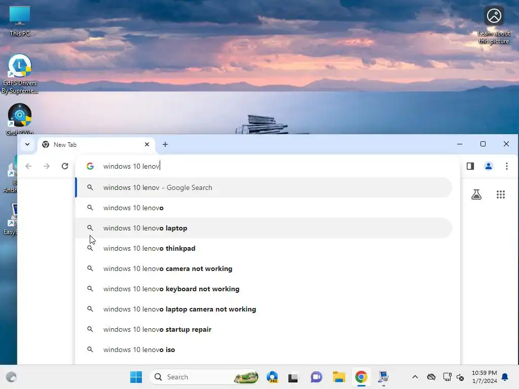This screenshot has width=519, height=389.
Task: Click Google Chrome taskbar icon
Action: [361, 377]
